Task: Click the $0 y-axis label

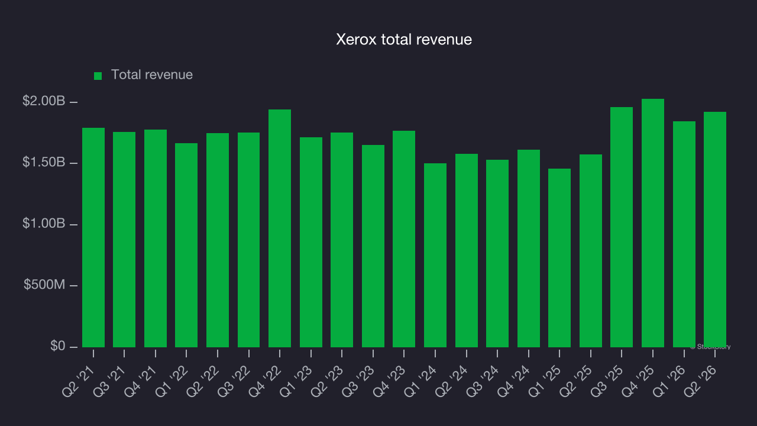Action: (58, 346)
